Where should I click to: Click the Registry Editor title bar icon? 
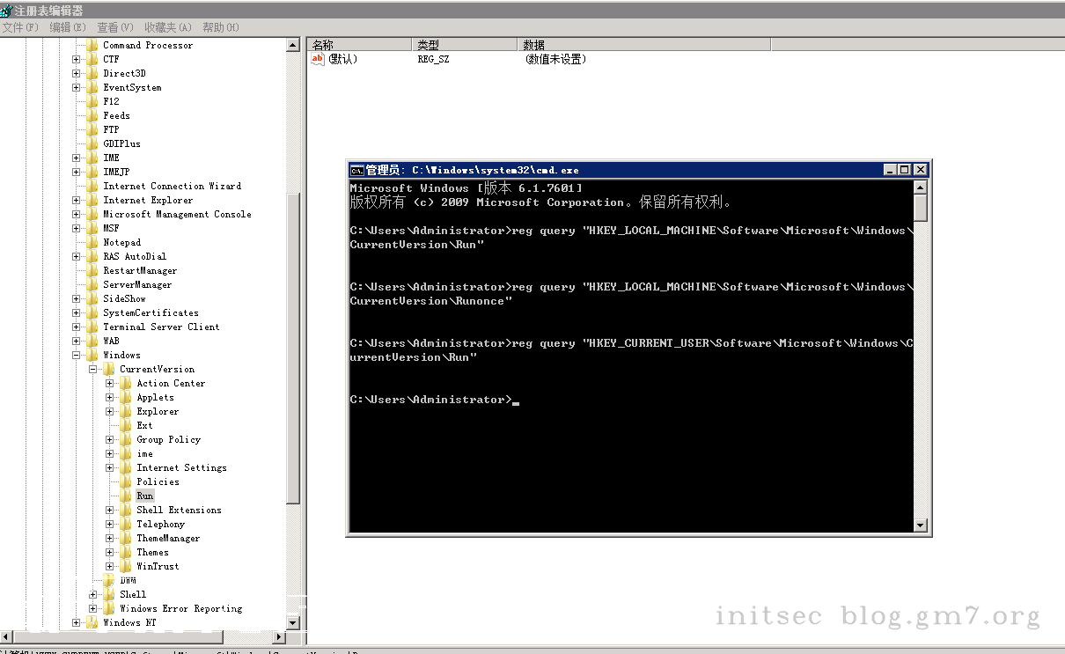pos(6,11)
